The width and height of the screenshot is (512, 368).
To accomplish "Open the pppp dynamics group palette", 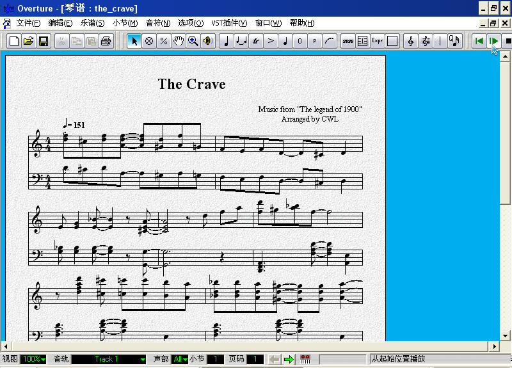I will pos(348,41).
